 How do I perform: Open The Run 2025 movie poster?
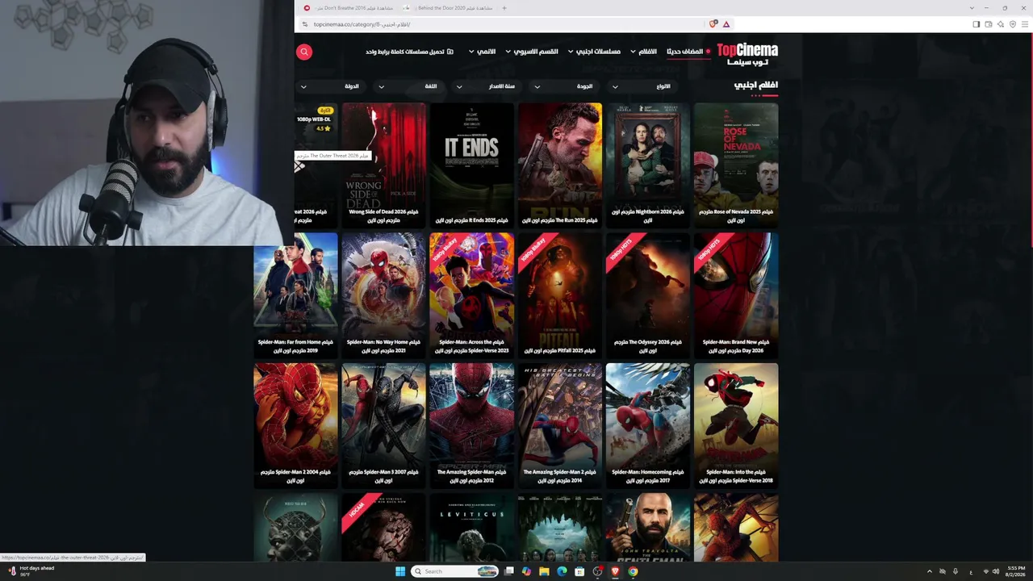[x=560, y=165]
